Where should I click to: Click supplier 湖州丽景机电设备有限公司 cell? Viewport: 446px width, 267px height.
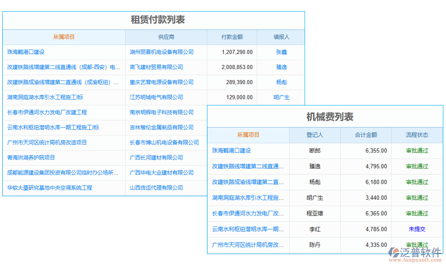[166, 52]
